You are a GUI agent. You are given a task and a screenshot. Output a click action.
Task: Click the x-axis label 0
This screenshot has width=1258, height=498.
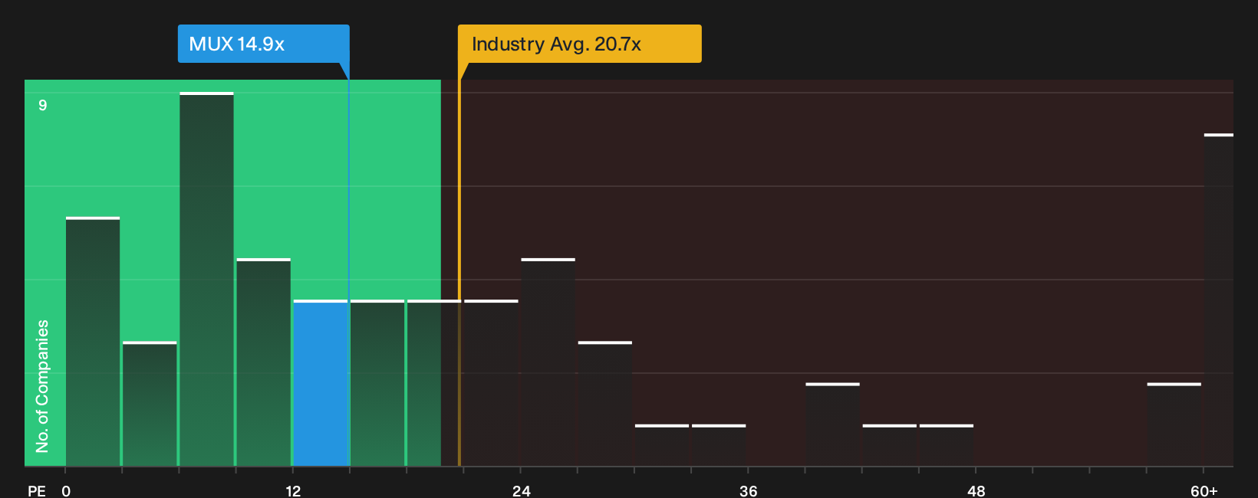pyautogui.click(x=66, y=490)
